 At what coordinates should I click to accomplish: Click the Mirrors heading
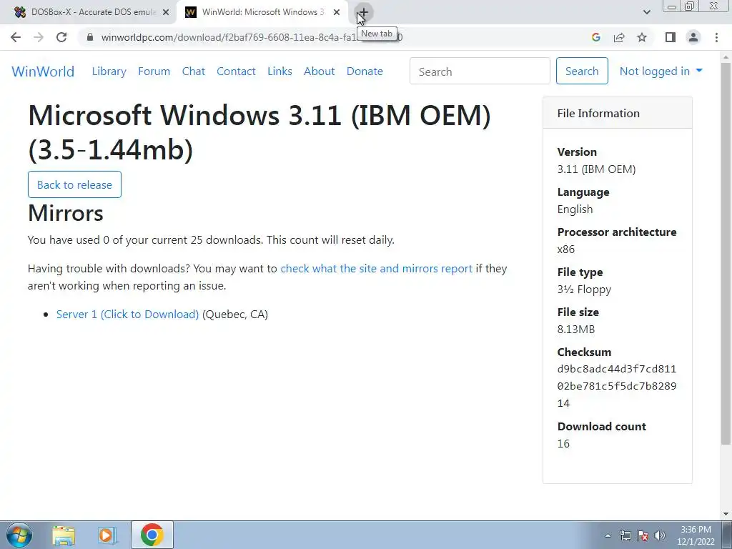(65, 213)
